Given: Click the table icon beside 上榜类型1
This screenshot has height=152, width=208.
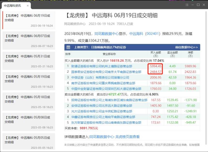Looking at the screenshot, I should pos(68,47).
